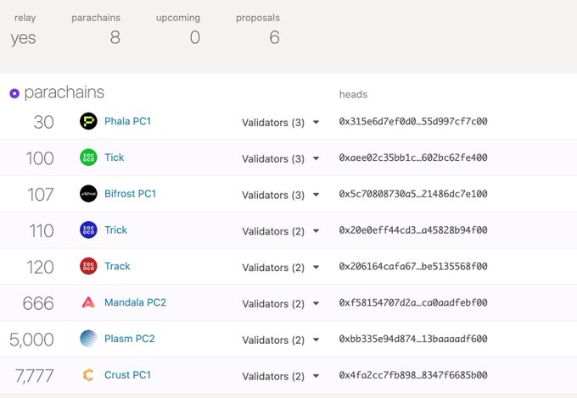
Task: Click the parachains section heading
Action: [x=64, y=92]
